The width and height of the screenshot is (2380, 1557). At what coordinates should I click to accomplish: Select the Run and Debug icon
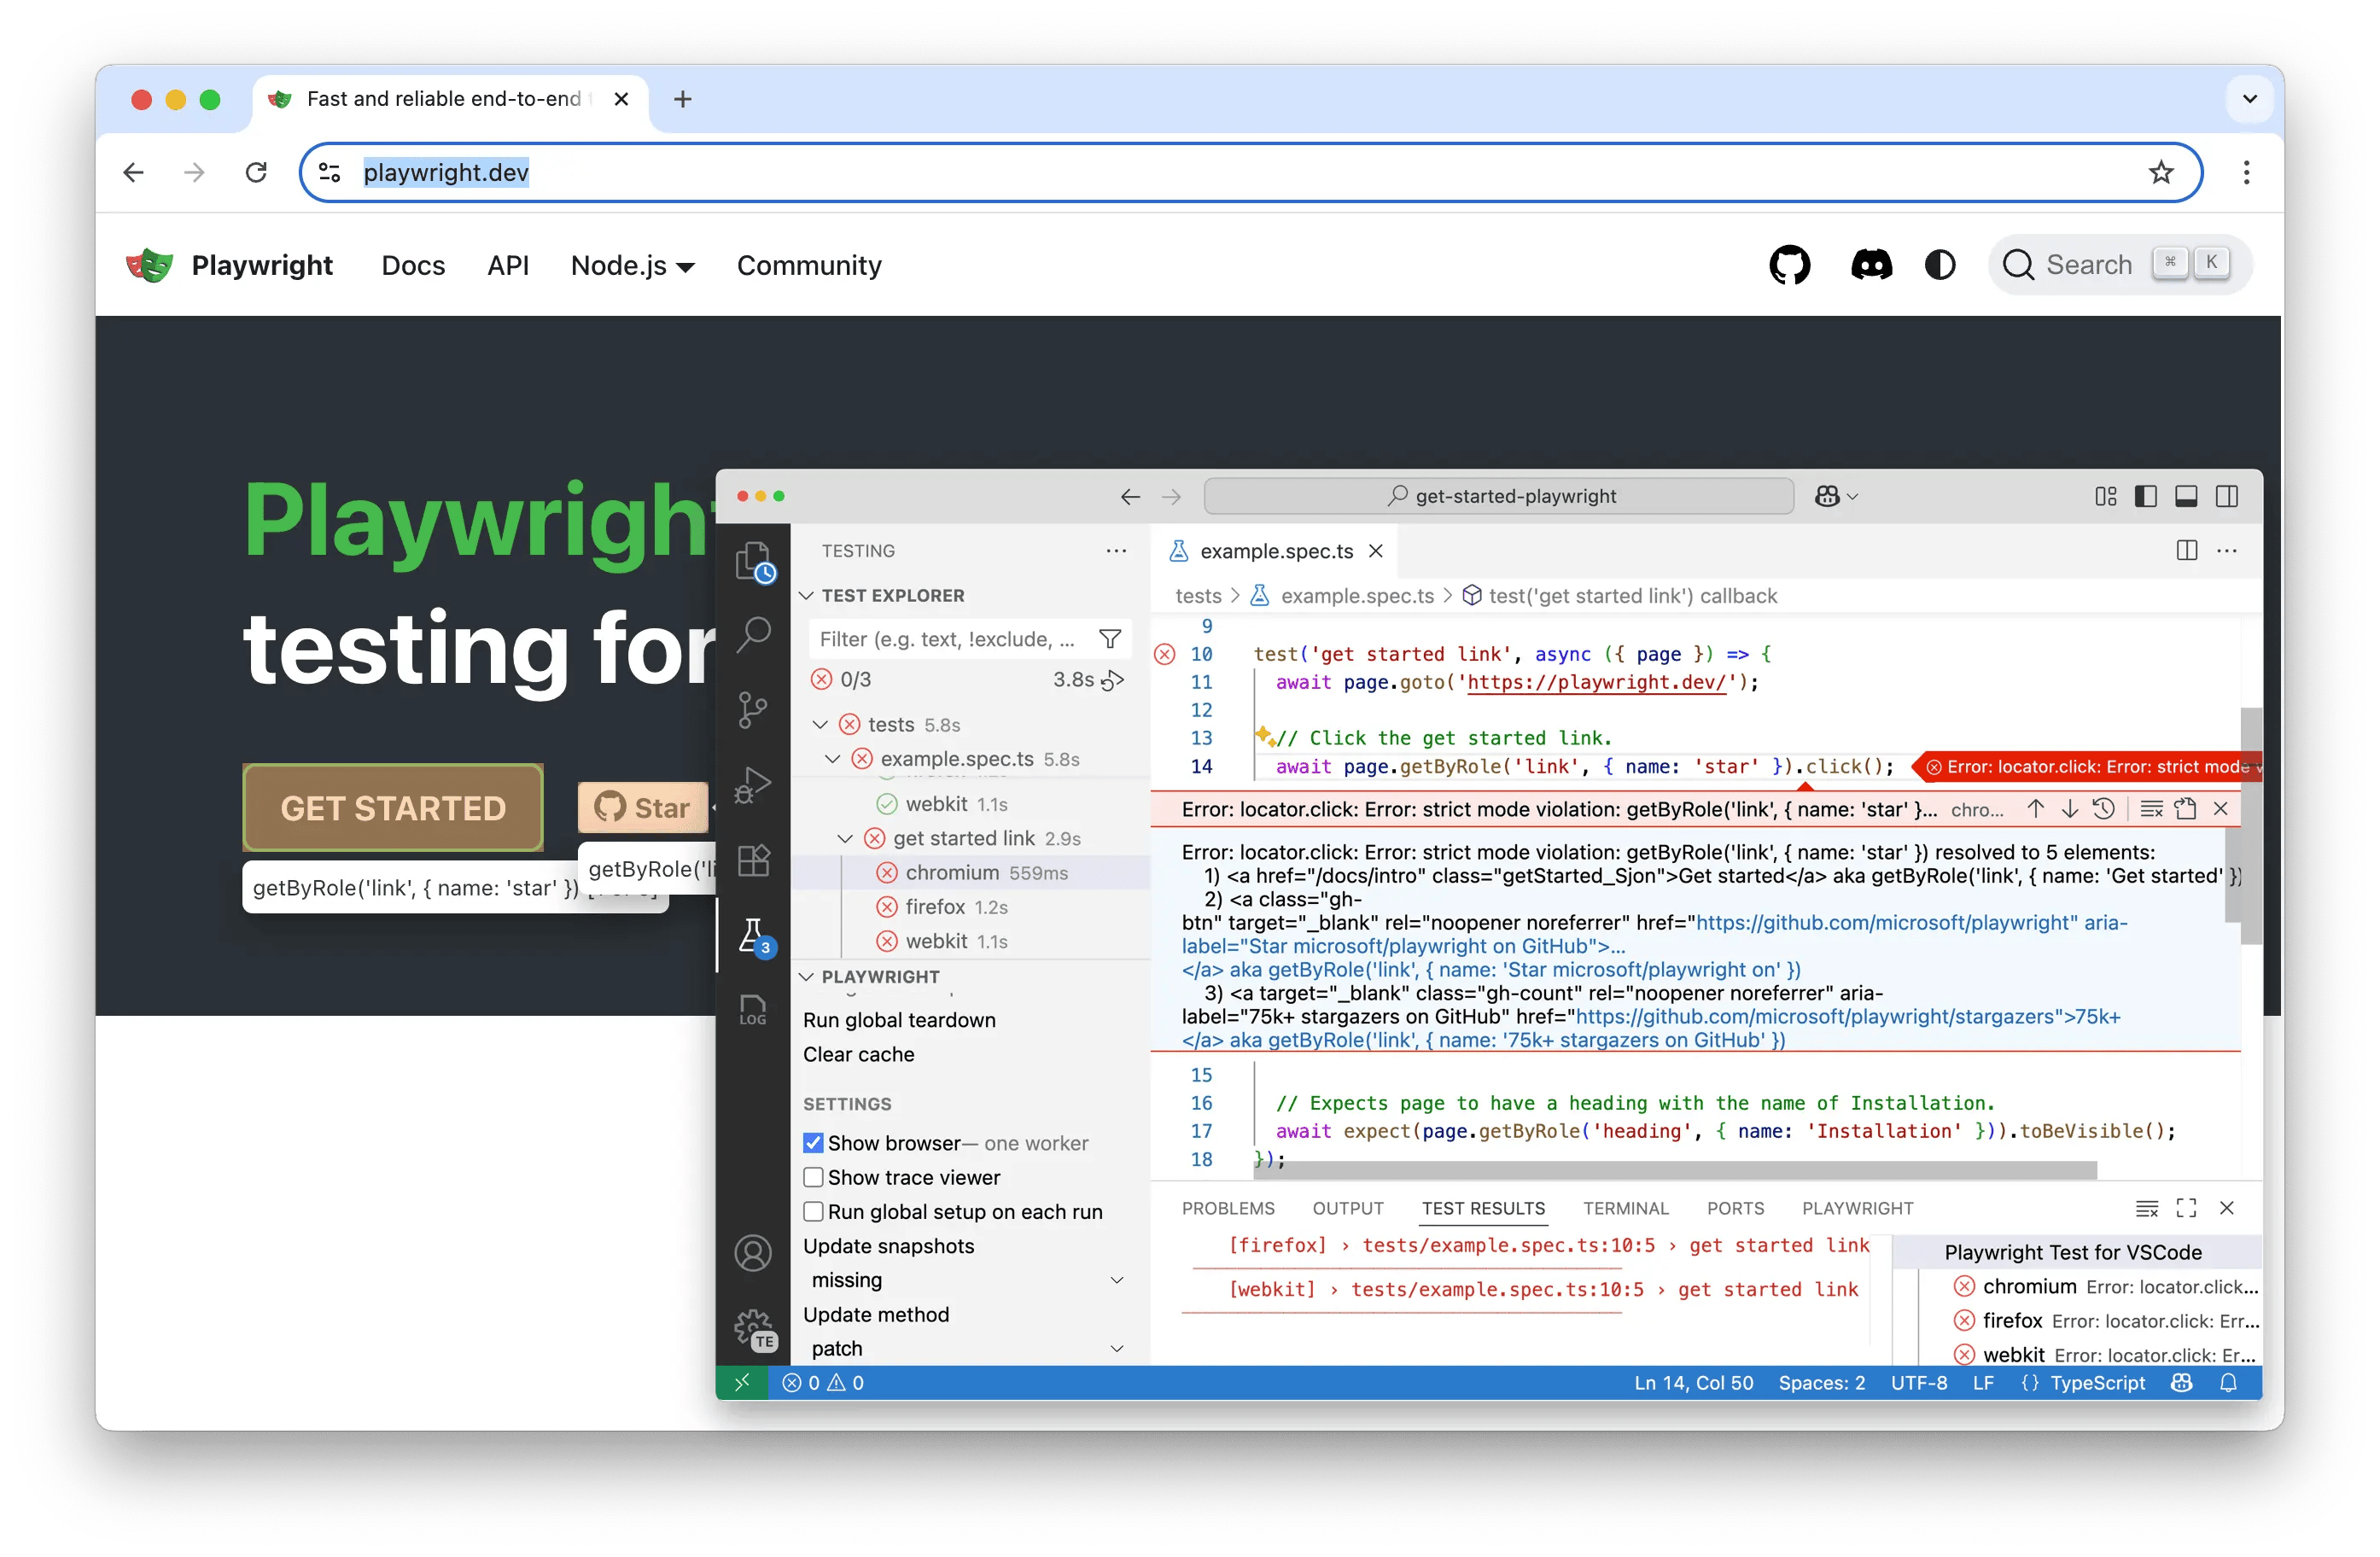click(x=754, y=785)
